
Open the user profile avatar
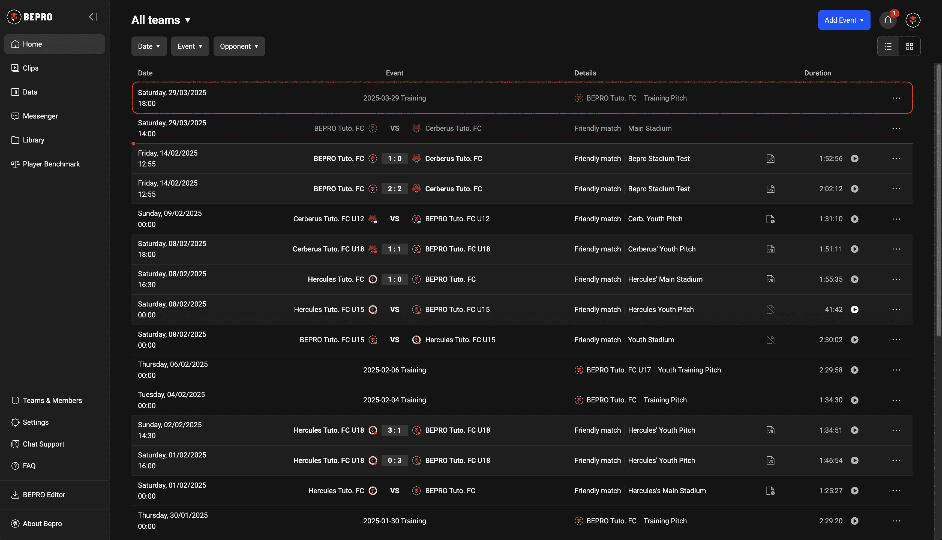(x=913, y=20)
